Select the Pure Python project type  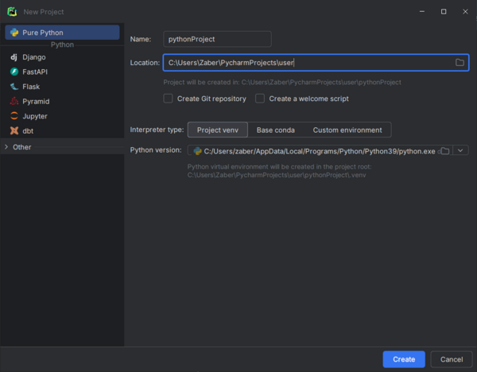tap(62, 33)
